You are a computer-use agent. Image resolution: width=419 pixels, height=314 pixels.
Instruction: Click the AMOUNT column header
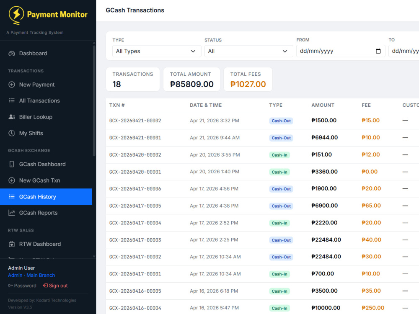323,105
